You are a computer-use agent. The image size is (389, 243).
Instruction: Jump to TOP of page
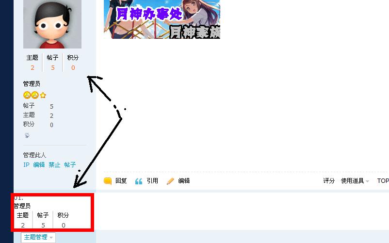tap(383, 181)
